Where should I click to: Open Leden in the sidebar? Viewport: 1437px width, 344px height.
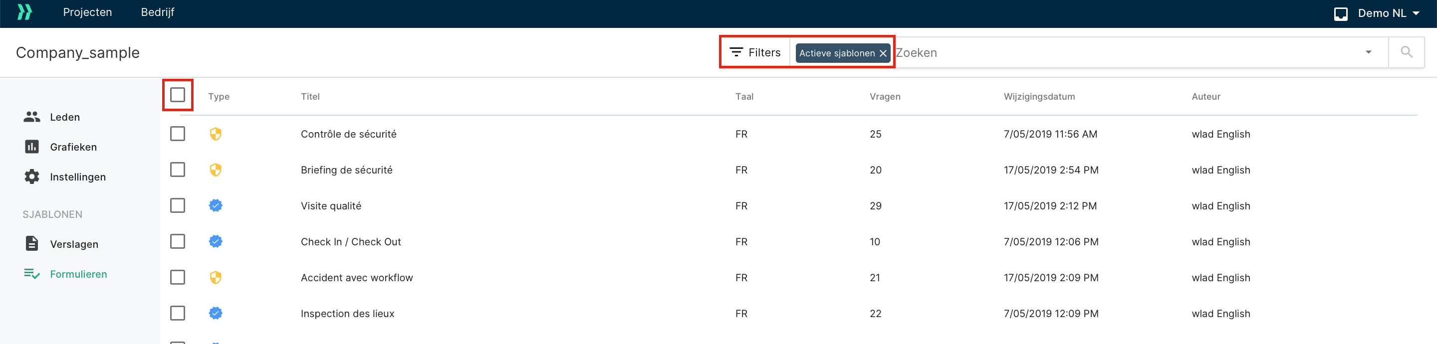[x=65, y=117]
